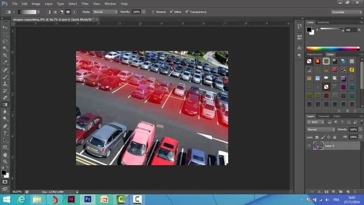Choose the Linear Gradient style icon
The width and height of the screenshot is (364, 205).
(x=49, y=12)
